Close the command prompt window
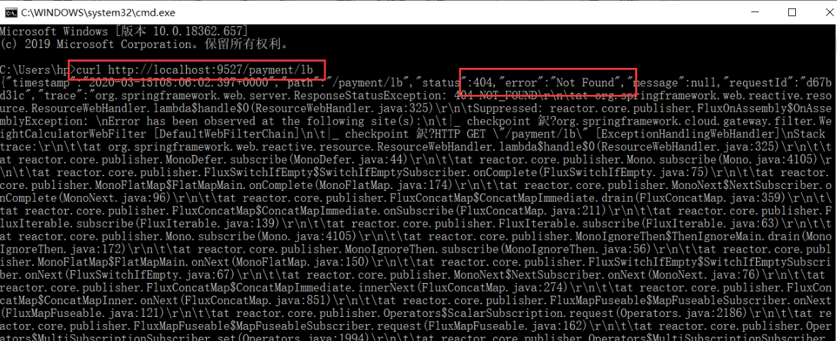837x341 pixels. (x=824, y=12)
